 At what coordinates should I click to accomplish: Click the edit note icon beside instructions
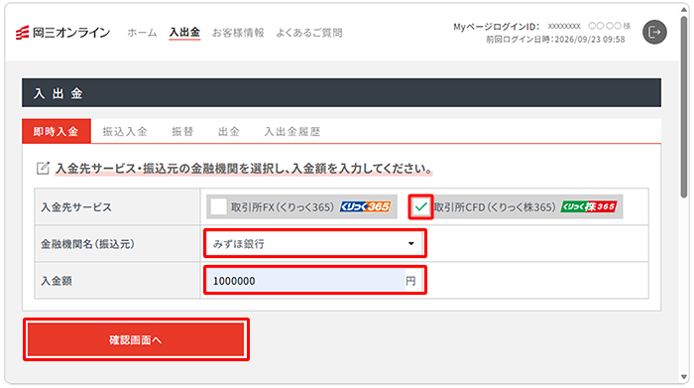[x=43, y=169]
